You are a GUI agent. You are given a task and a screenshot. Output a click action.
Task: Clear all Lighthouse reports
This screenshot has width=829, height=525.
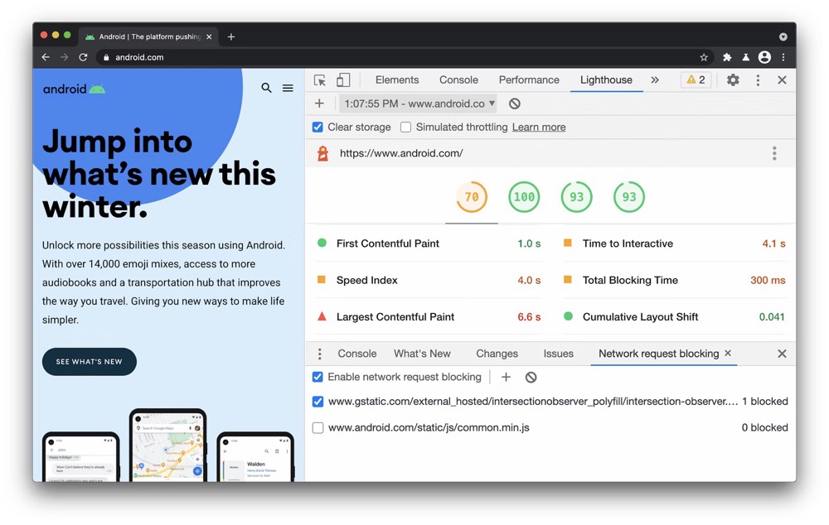click(x=515, y=104)
